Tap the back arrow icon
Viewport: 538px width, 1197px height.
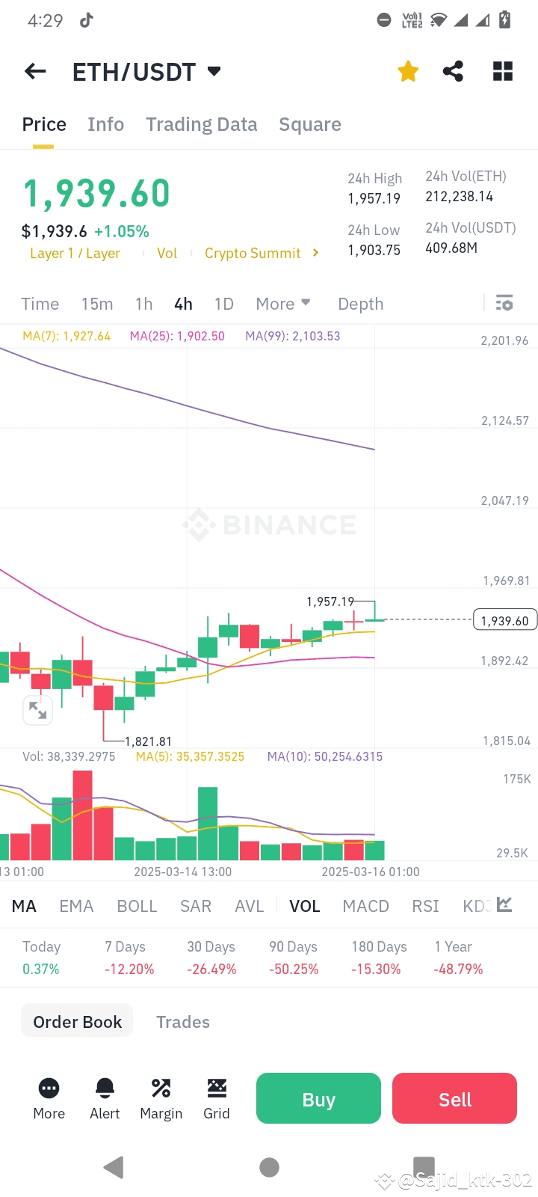tap(35, 72)
